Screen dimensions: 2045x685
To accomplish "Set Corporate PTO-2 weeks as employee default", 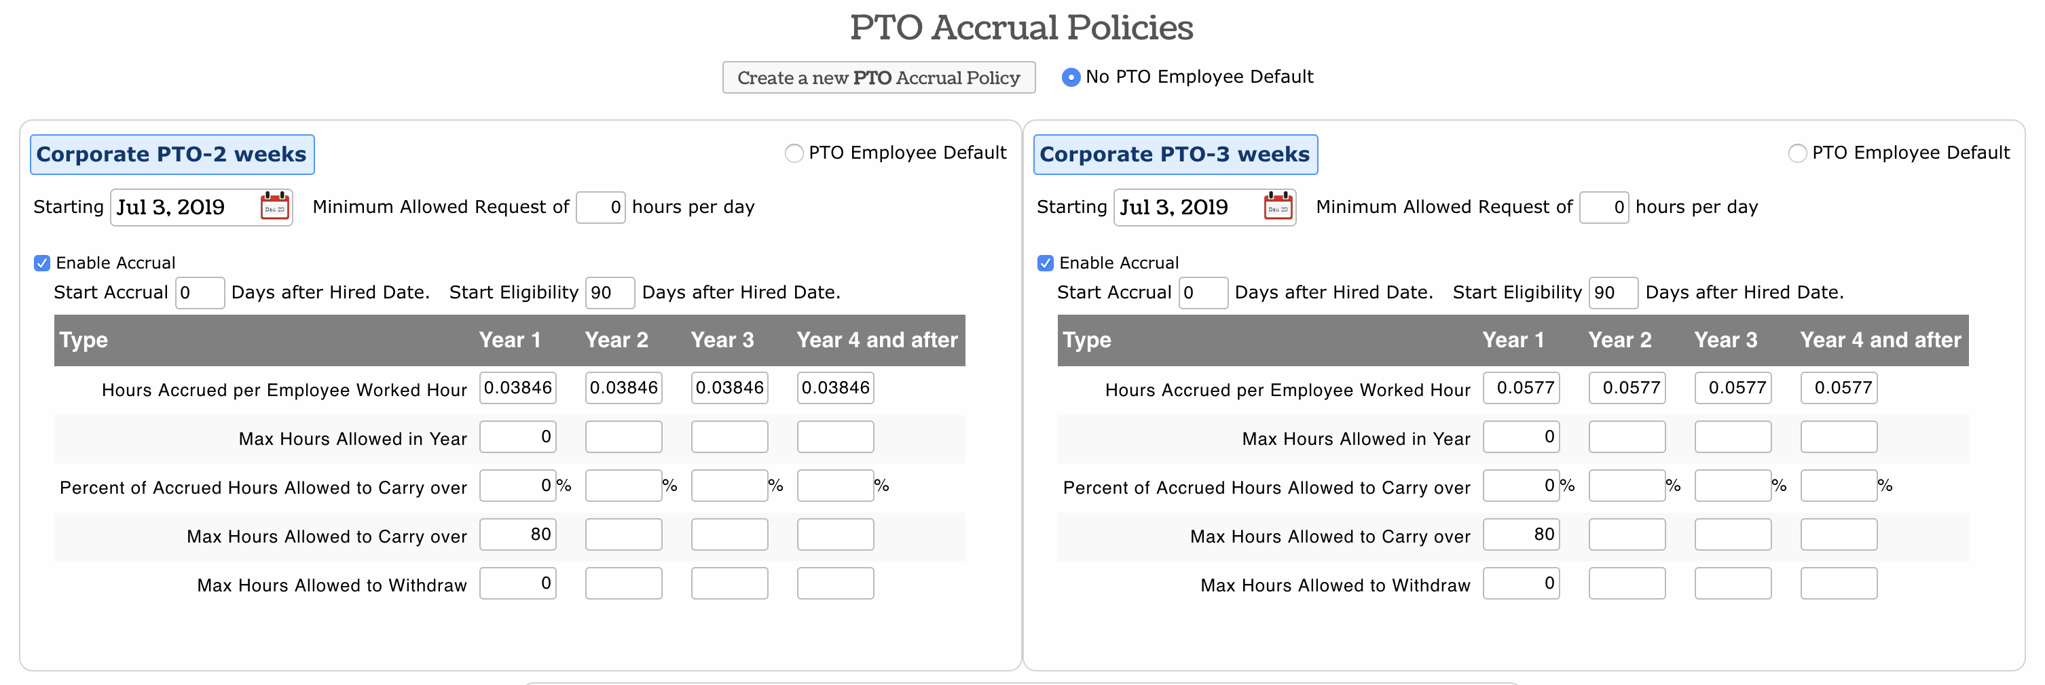I will coord(794,153).
